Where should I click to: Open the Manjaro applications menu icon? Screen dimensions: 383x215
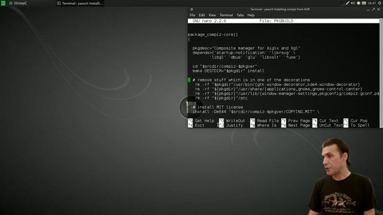point(3,3)
